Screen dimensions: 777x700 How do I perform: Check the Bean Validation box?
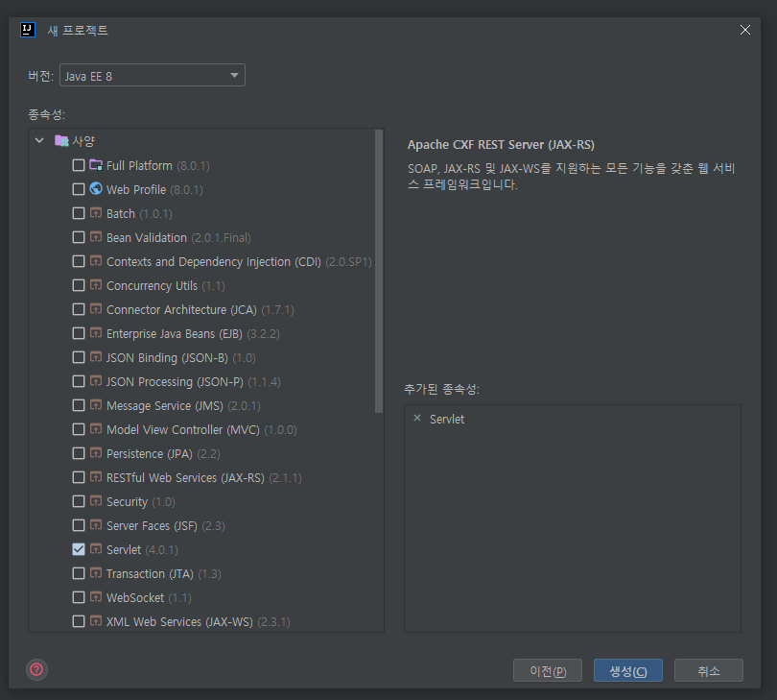[x=79, y=237]
